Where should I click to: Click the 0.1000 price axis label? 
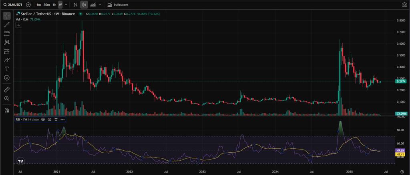[401, 102]
